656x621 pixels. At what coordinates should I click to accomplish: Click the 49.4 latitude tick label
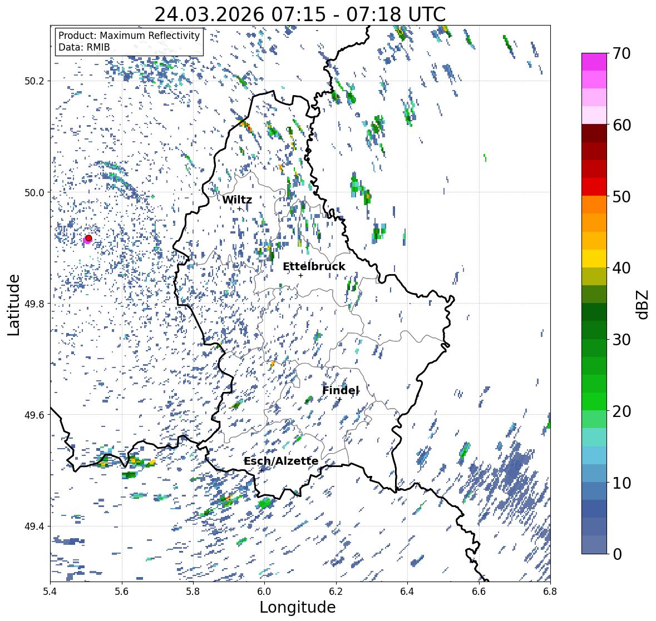click(x=34, y=526)
